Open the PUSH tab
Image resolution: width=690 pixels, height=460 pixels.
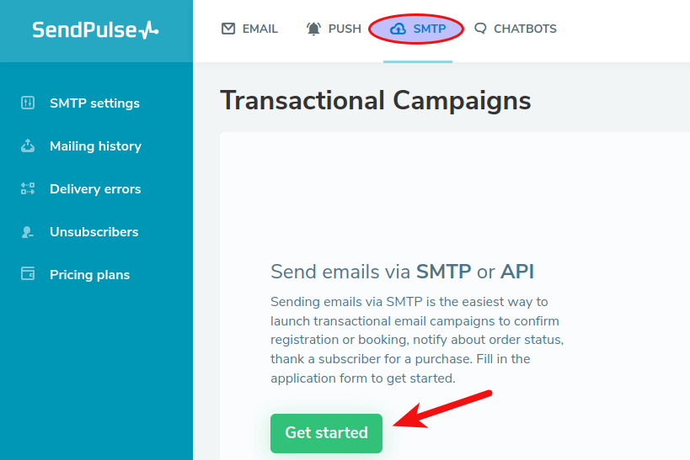pyautogui.click(x=345, y=29)
